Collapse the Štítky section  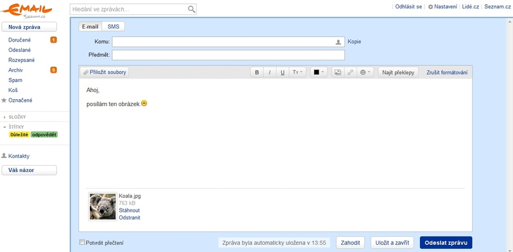(x=4, y=127)
